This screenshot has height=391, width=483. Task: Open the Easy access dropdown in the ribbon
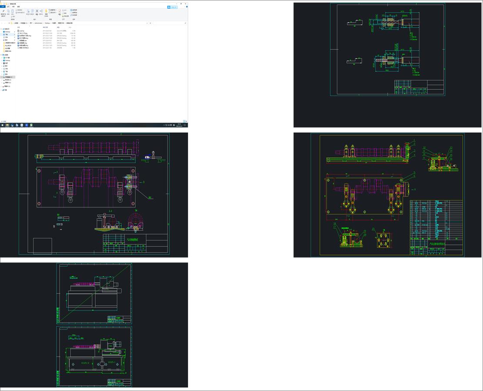coord(52,13)
